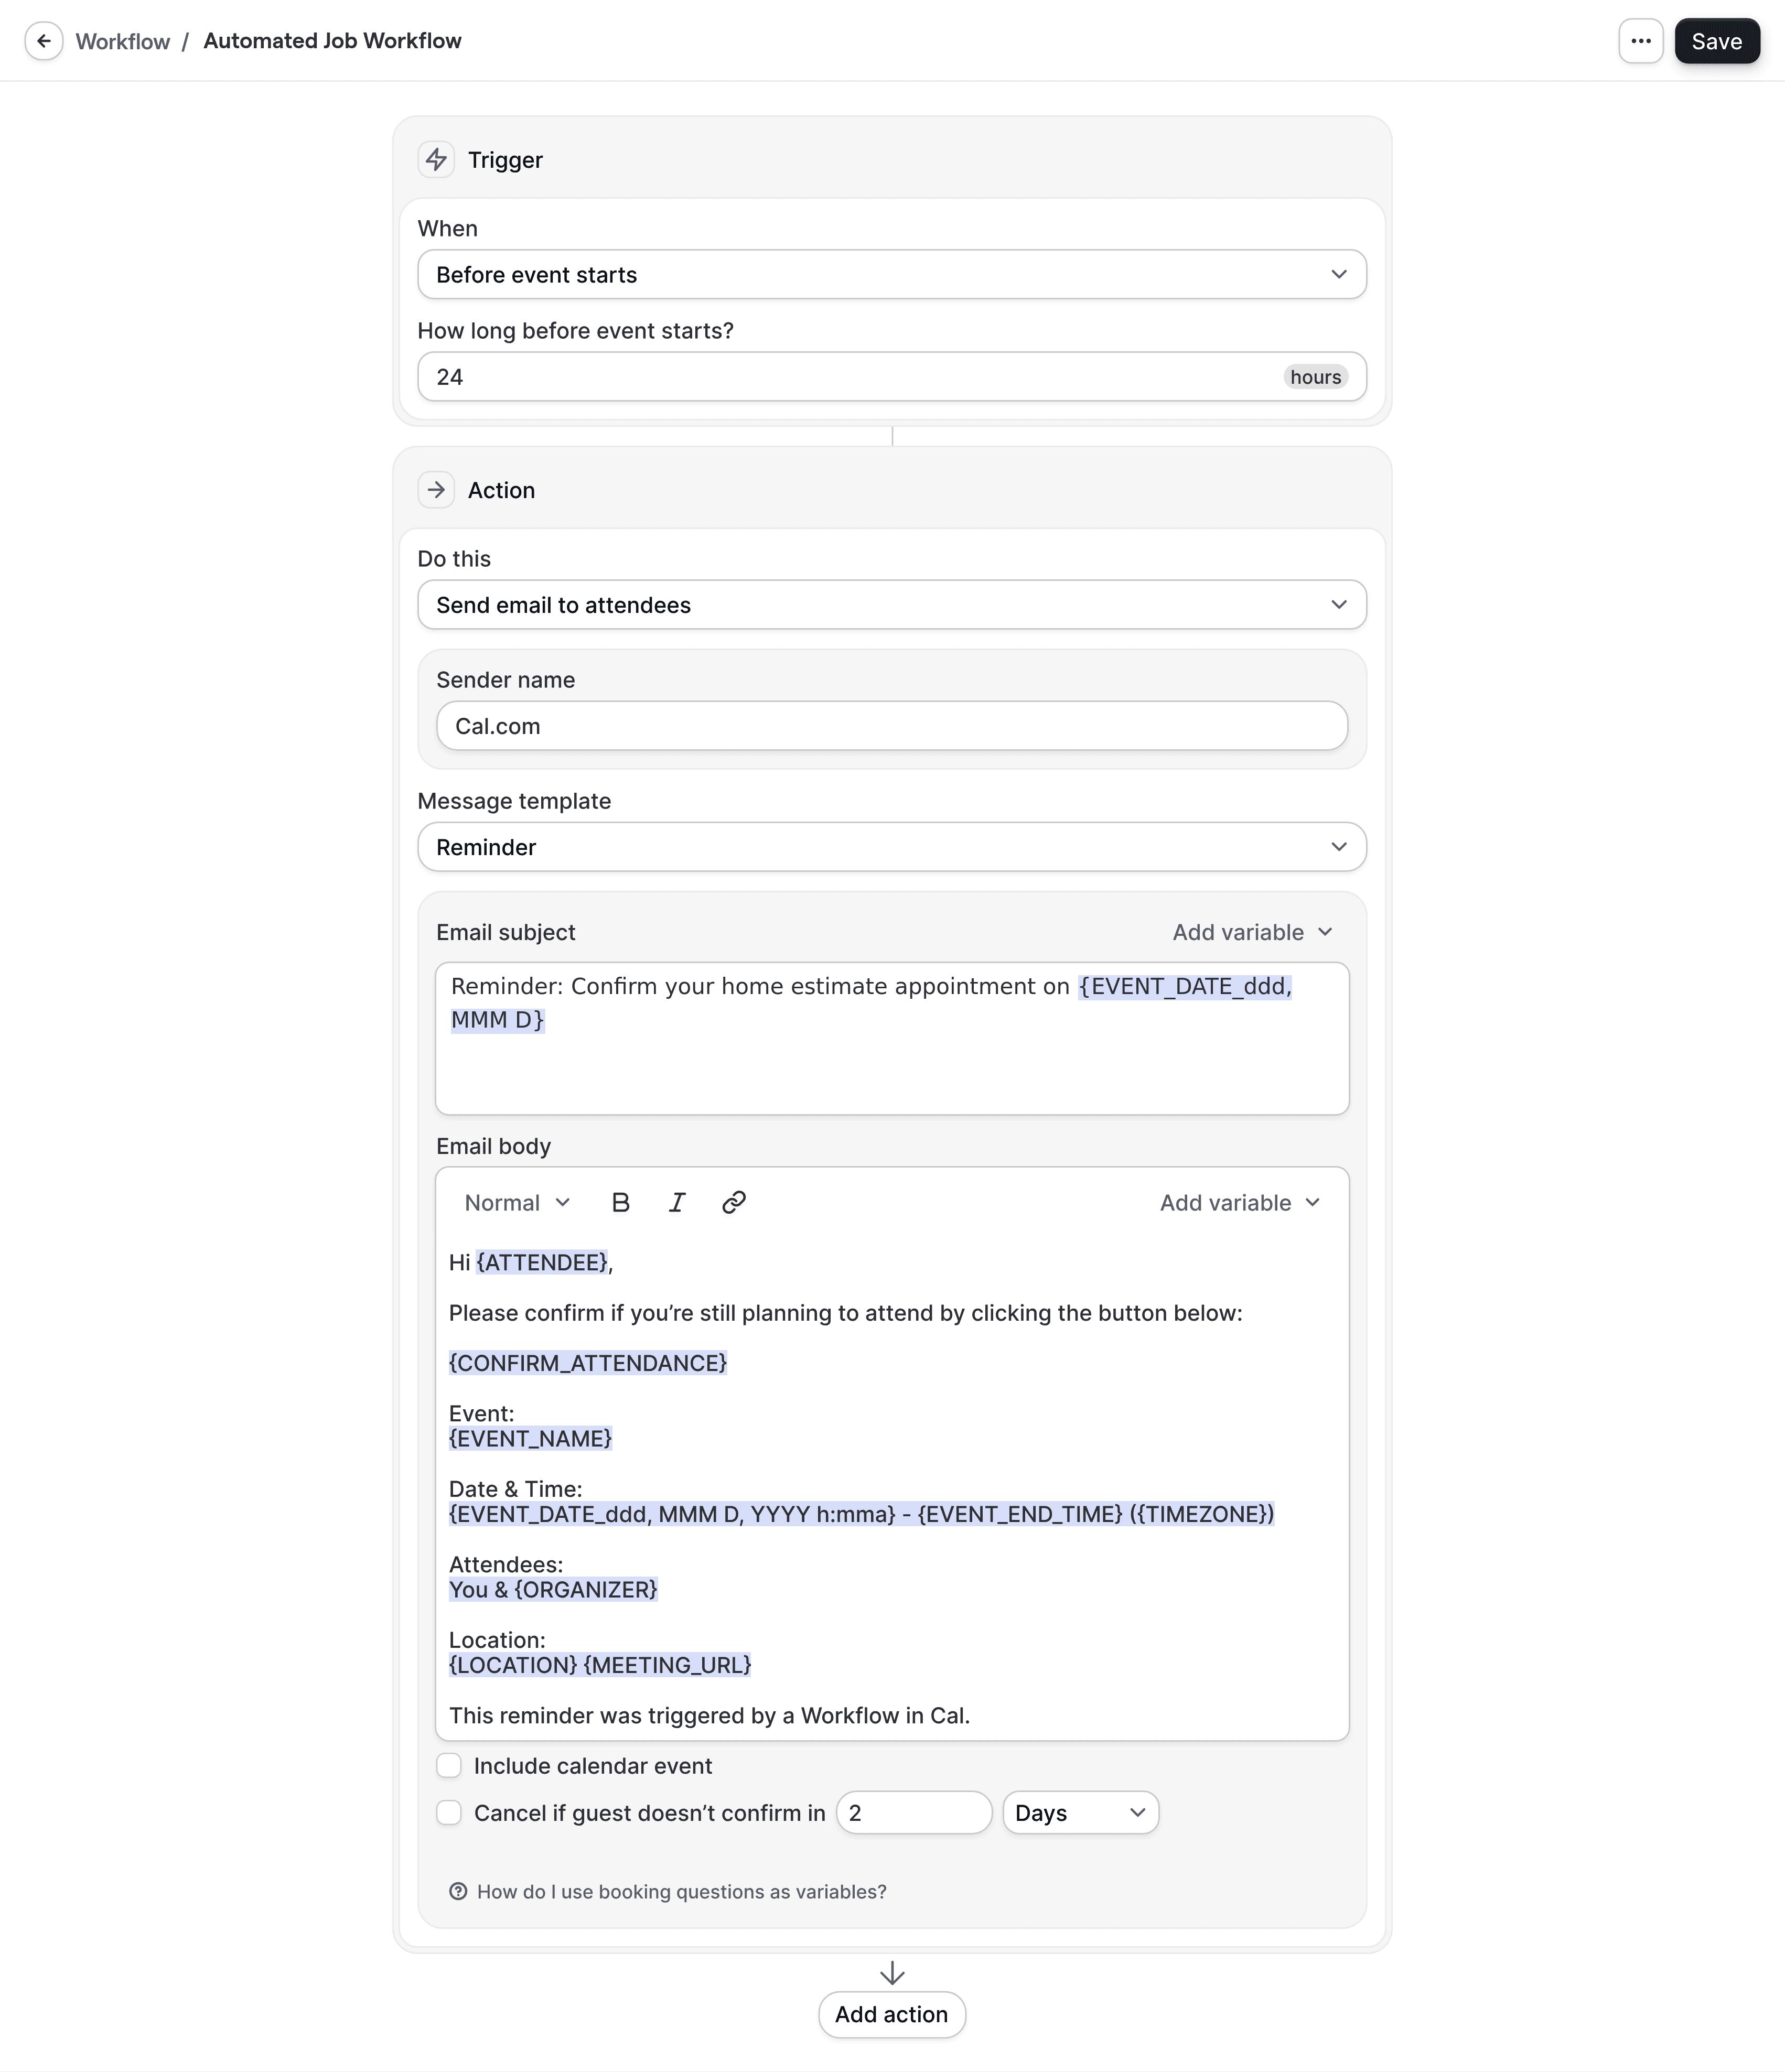Open booking questions as variables help link
The height and width of the screenshot is (2072, 1785).
(x=681, y=1891)
